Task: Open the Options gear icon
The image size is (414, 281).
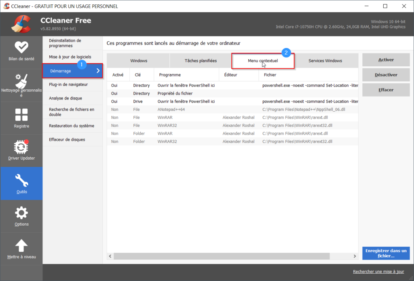Action: coord(21,213)
